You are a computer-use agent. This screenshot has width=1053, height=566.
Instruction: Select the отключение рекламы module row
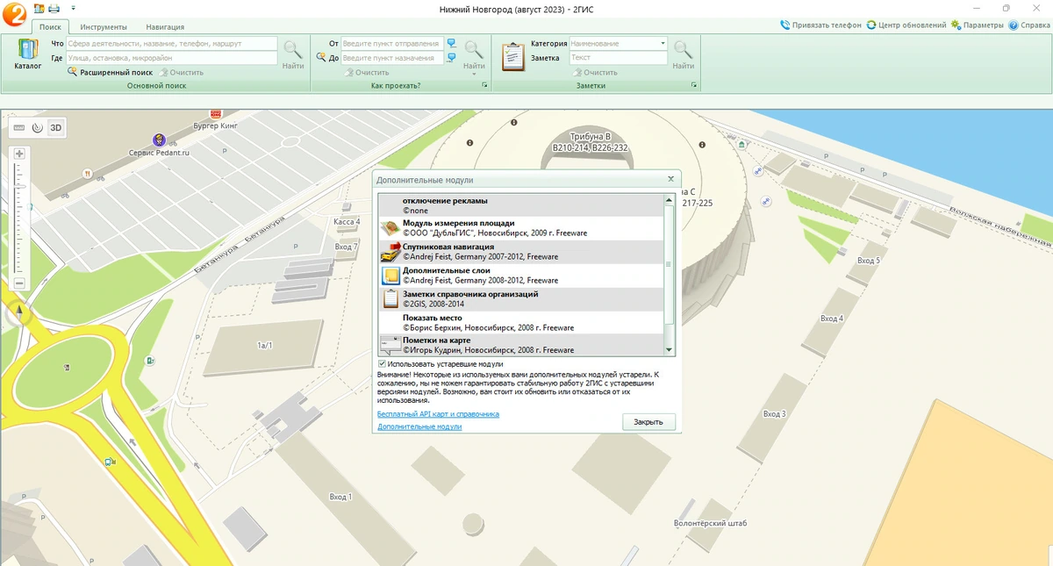pyautogui.click(x=521, y=205)
